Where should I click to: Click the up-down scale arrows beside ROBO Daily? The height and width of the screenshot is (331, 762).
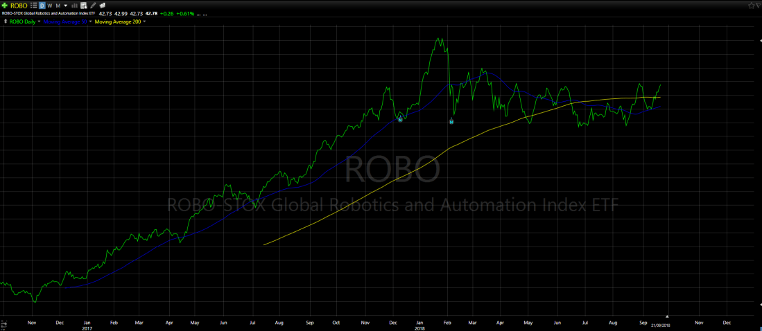(x=6, y=21)
